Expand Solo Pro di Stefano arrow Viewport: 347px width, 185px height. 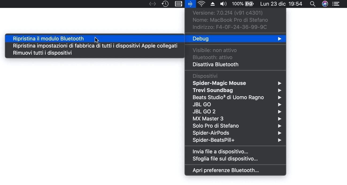tap(279, 126)
